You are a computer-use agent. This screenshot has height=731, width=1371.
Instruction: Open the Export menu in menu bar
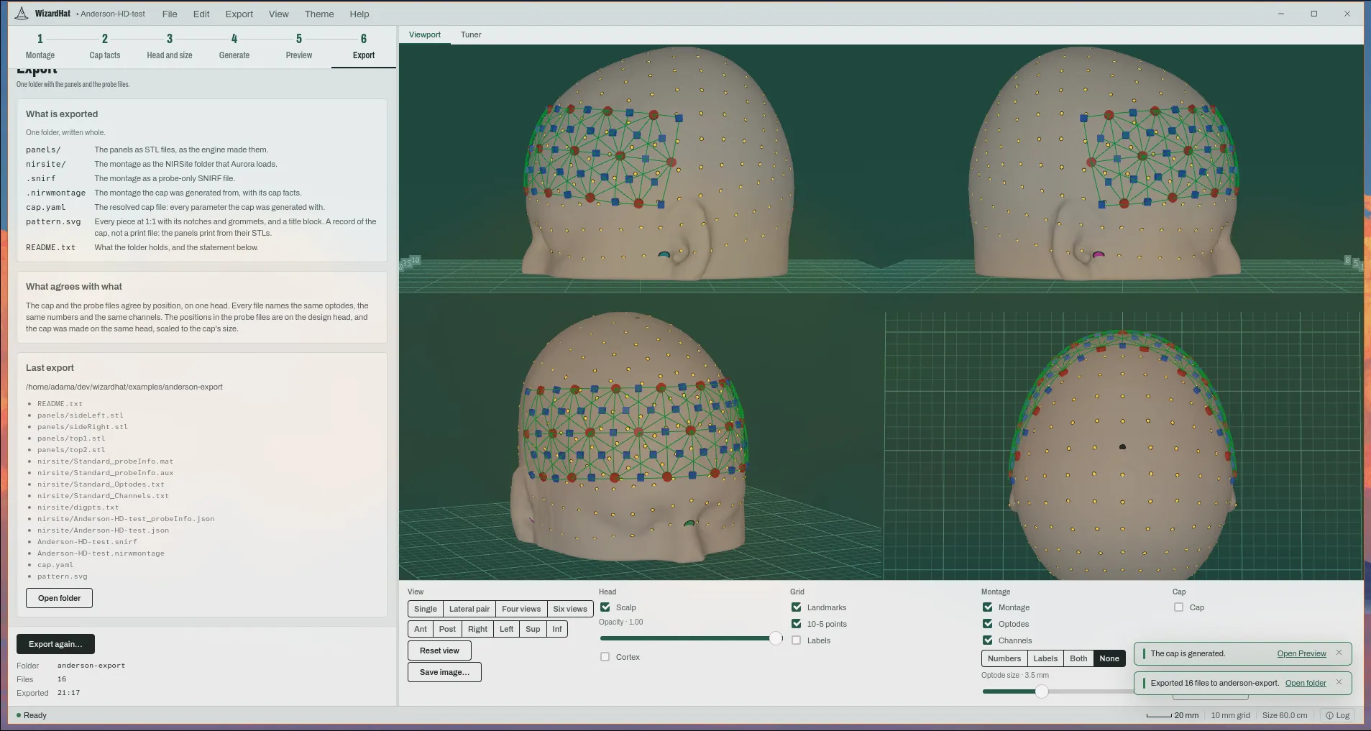[x=239, y=14]
